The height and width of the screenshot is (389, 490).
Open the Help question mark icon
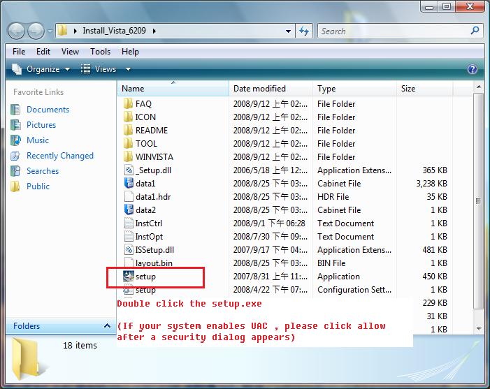coord(472,69)
